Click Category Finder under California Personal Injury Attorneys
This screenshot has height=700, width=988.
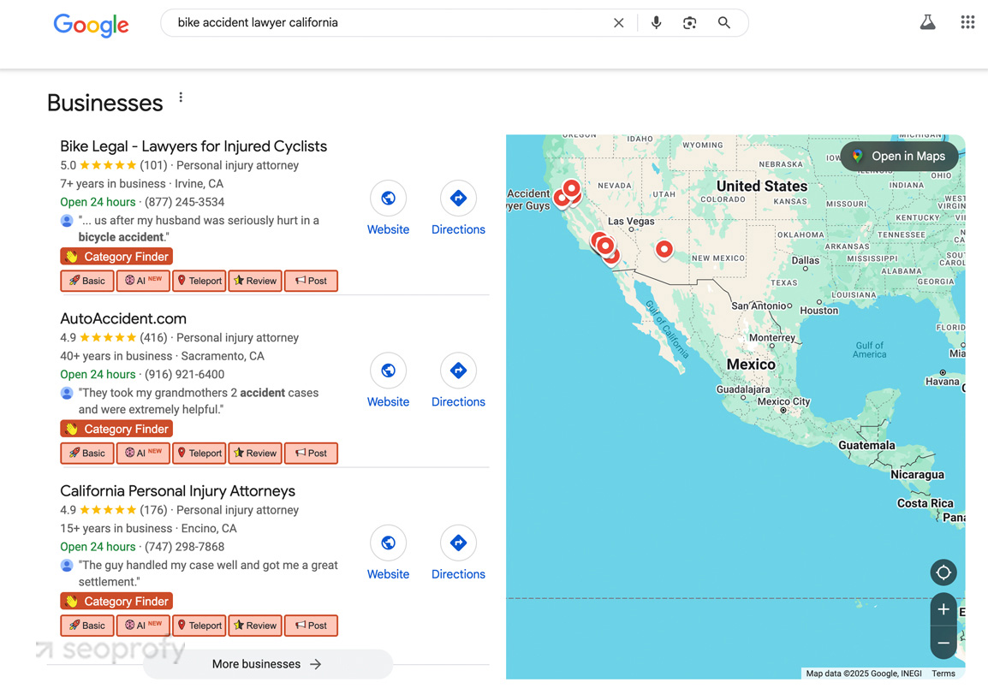click(116, 601)
